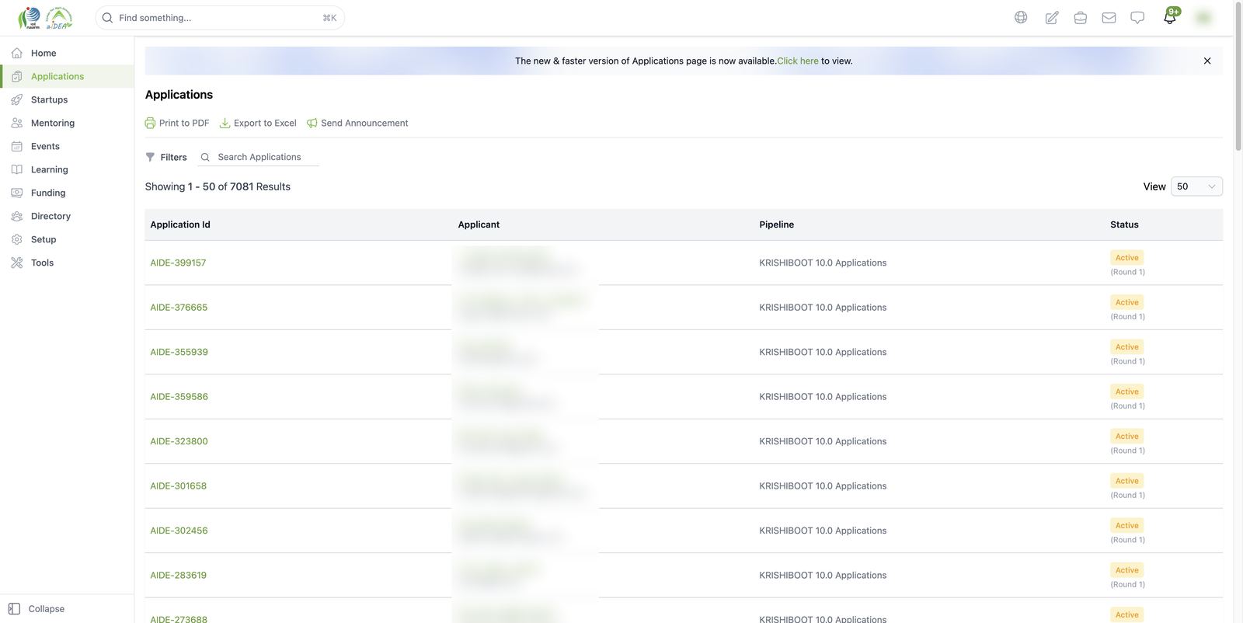
Task: Open application AIDE-302456
Action: click(179, 531)
